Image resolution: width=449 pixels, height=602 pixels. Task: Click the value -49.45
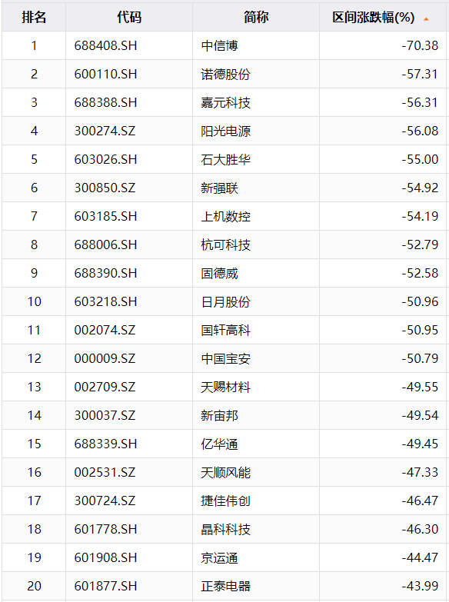(420, 444)
